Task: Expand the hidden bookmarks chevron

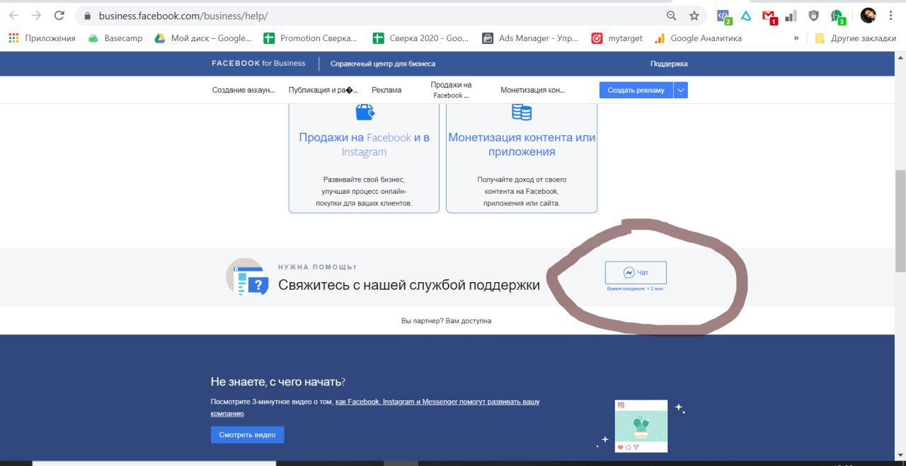Action: pyautogui.click(x=796, y=38)
